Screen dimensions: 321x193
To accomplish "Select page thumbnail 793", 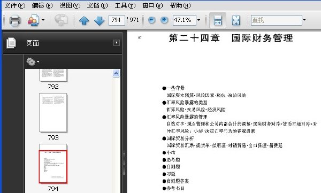I will [53, 113].
